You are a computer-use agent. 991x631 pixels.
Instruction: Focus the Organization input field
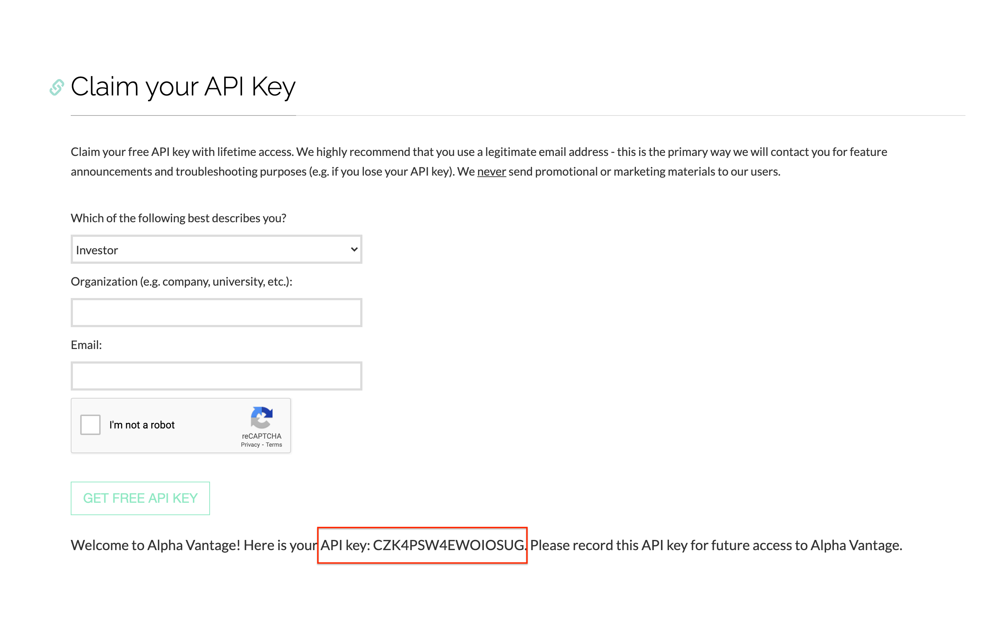point(216,313)
